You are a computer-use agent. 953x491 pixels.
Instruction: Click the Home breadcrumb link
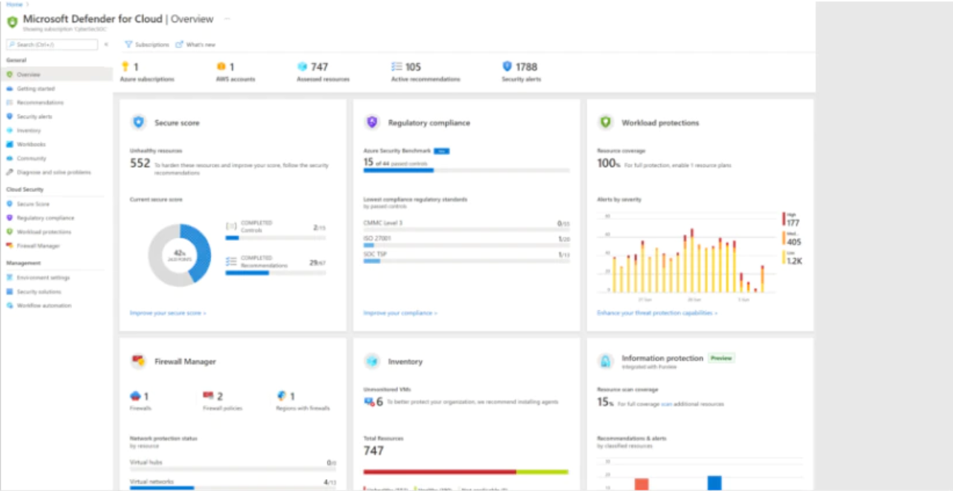14,4
